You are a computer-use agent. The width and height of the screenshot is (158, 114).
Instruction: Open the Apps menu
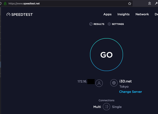tap(107, 14)
